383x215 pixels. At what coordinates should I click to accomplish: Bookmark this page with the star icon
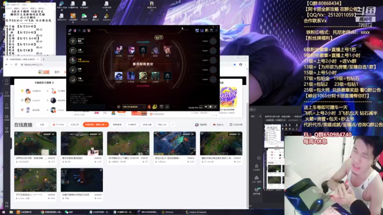click(235, 64)
